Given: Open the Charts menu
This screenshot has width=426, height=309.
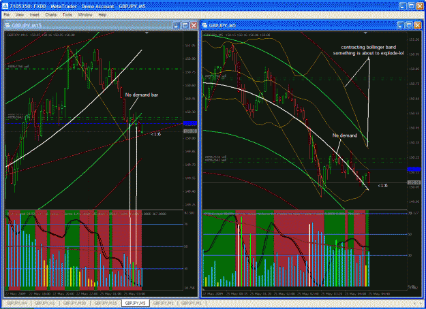Looking at the screenshot, I should [x=51, y=15].
